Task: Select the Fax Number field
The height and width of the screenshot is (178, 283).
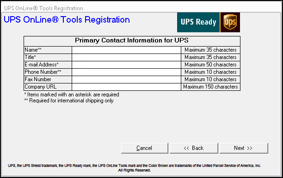Action: pyautogui.click(x=126, y=79)
